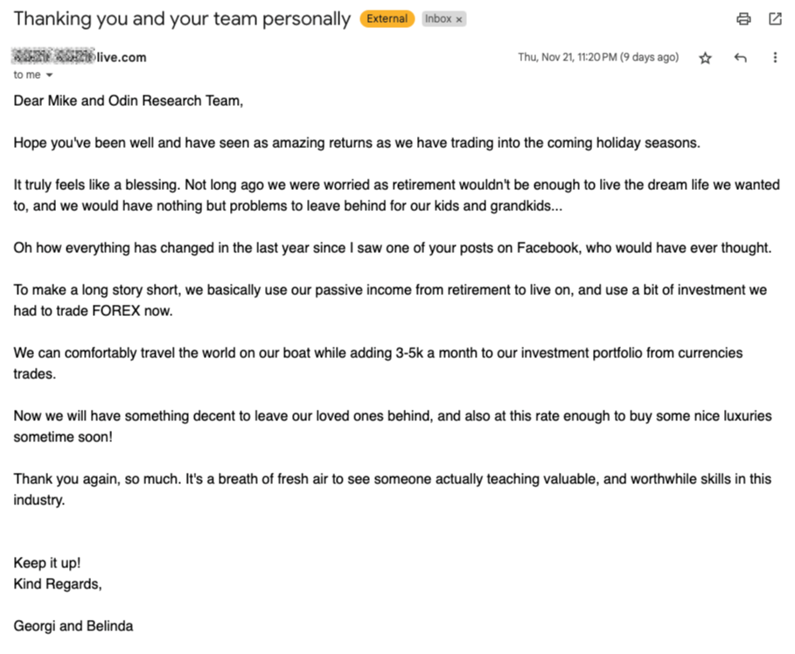795x654 pixels.
Task: Click the 'Thanking you and your team personally' subject
Action: coord(182,18)
